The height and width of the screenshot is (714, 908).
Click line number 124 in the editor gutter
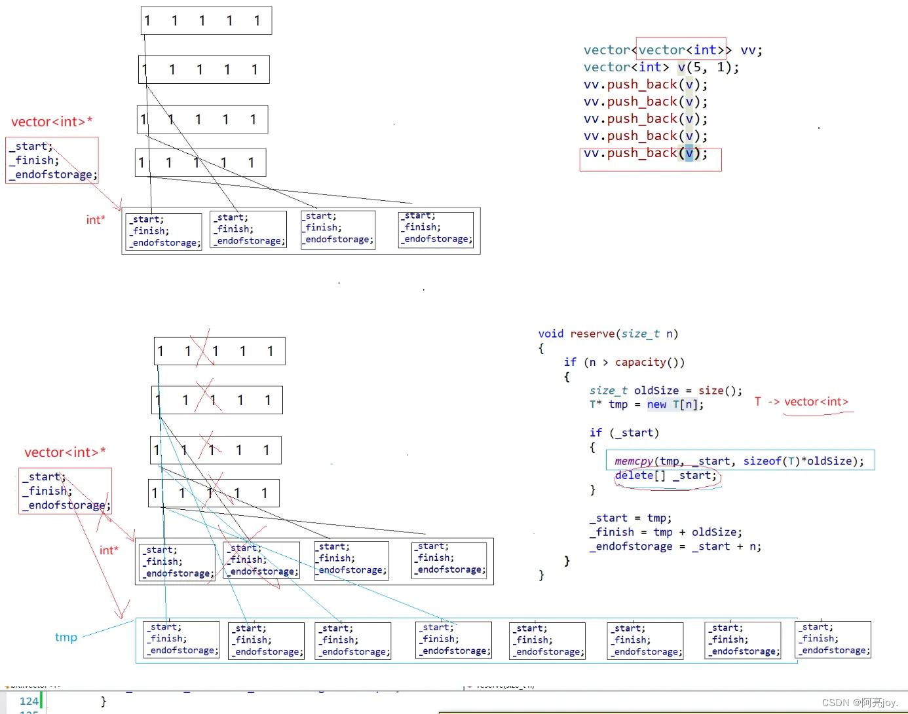click(29, 701)
